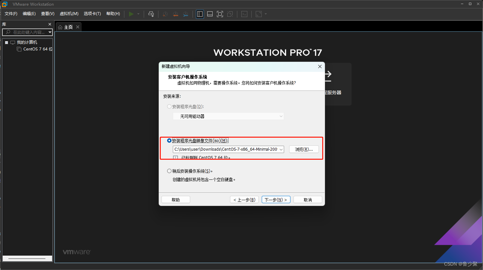
Task: Click the console view icon
Action: pyautogui.click(x=244, y=14)
